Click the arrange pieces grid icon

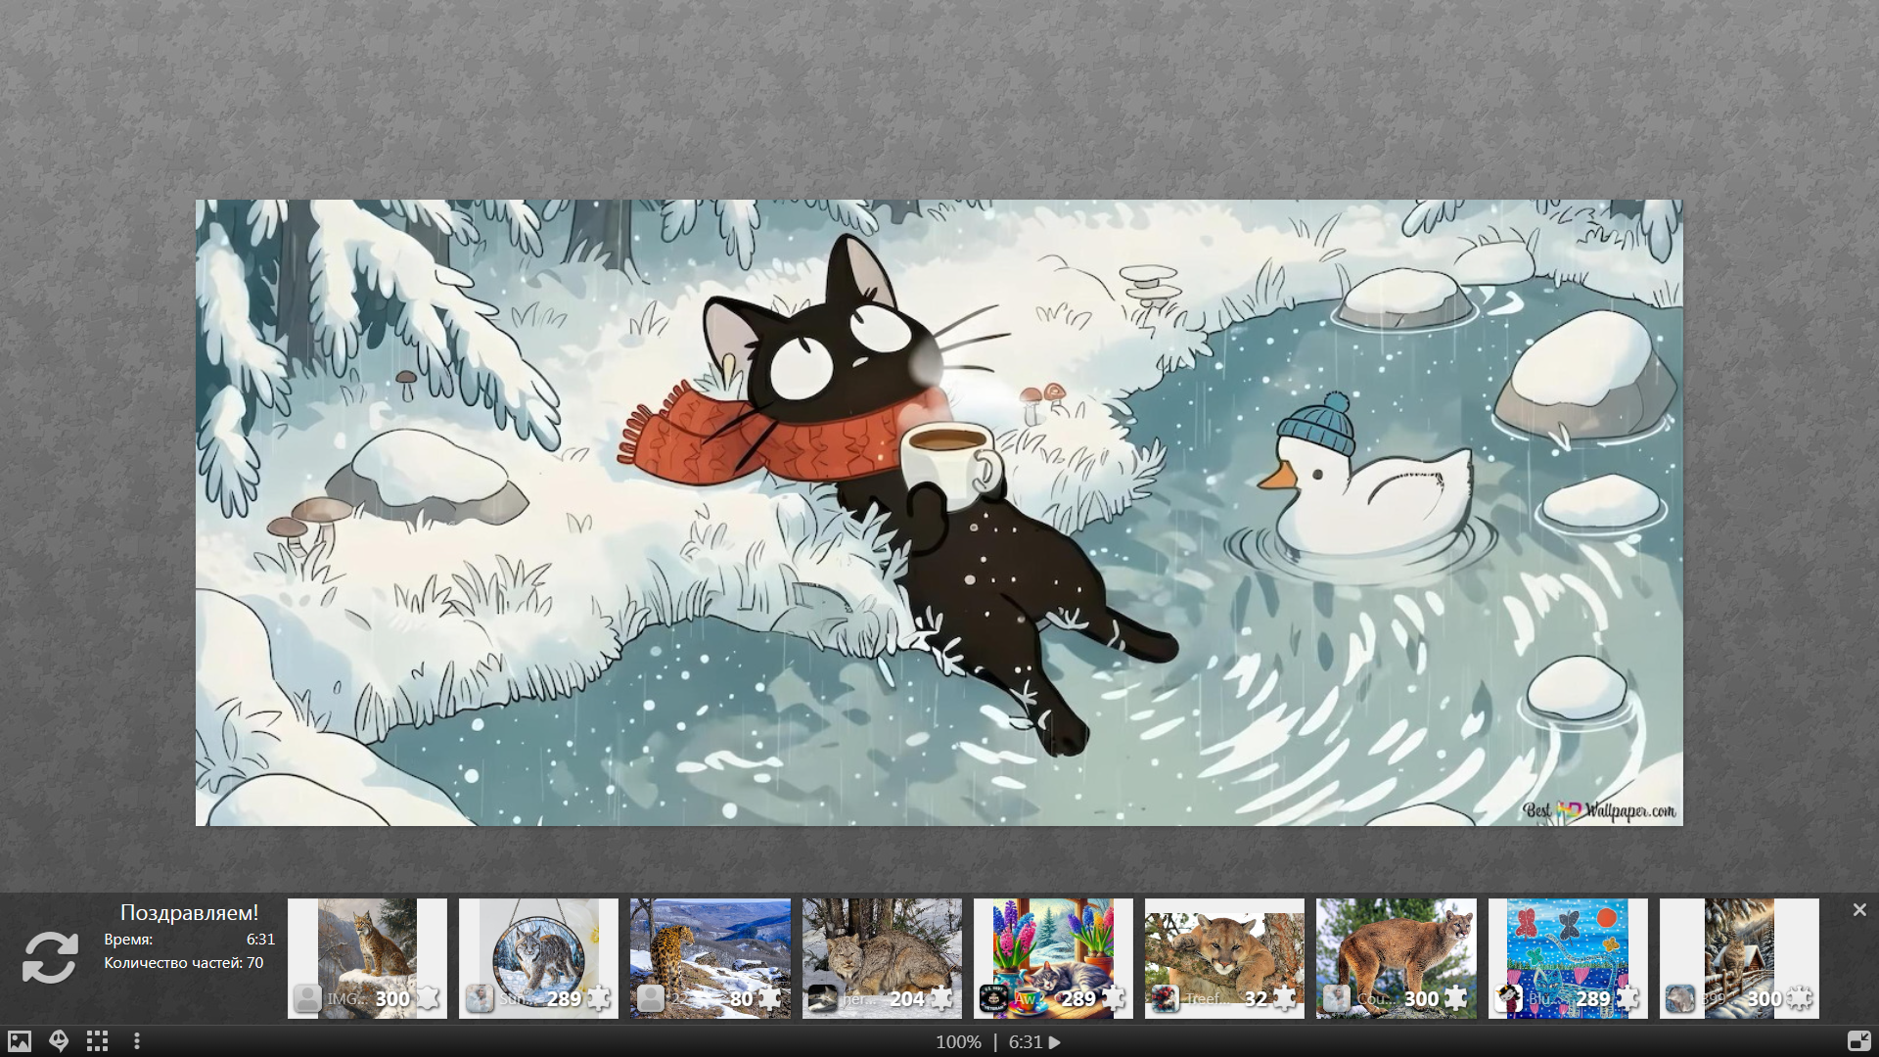click(x=97, y=1041)
